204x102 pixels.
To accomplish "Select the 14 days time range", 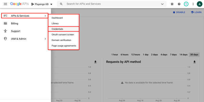I will 183,55.
